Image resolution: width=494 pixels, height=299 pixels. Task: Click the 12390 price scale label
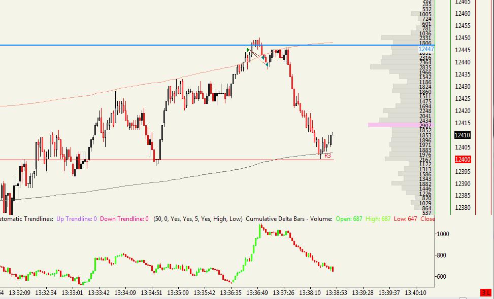pos(463,183)
